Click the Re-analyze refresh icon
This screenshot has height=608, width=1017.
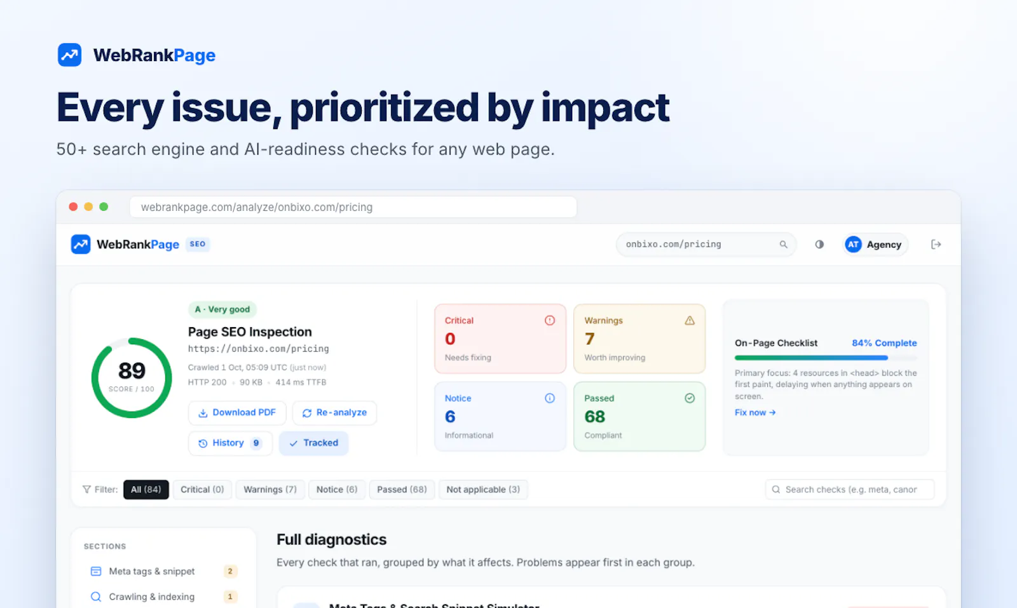coord(307,413)
